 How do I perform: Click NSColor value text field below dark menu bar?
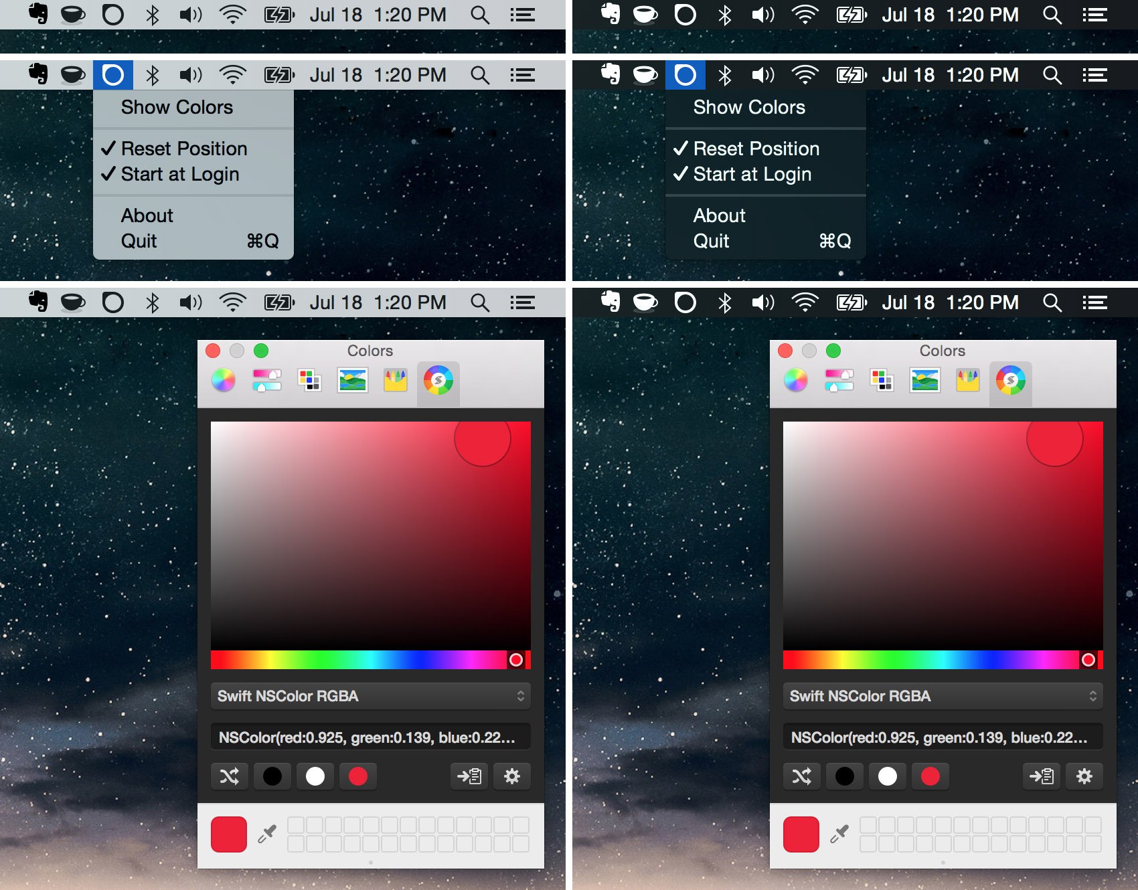943,737
